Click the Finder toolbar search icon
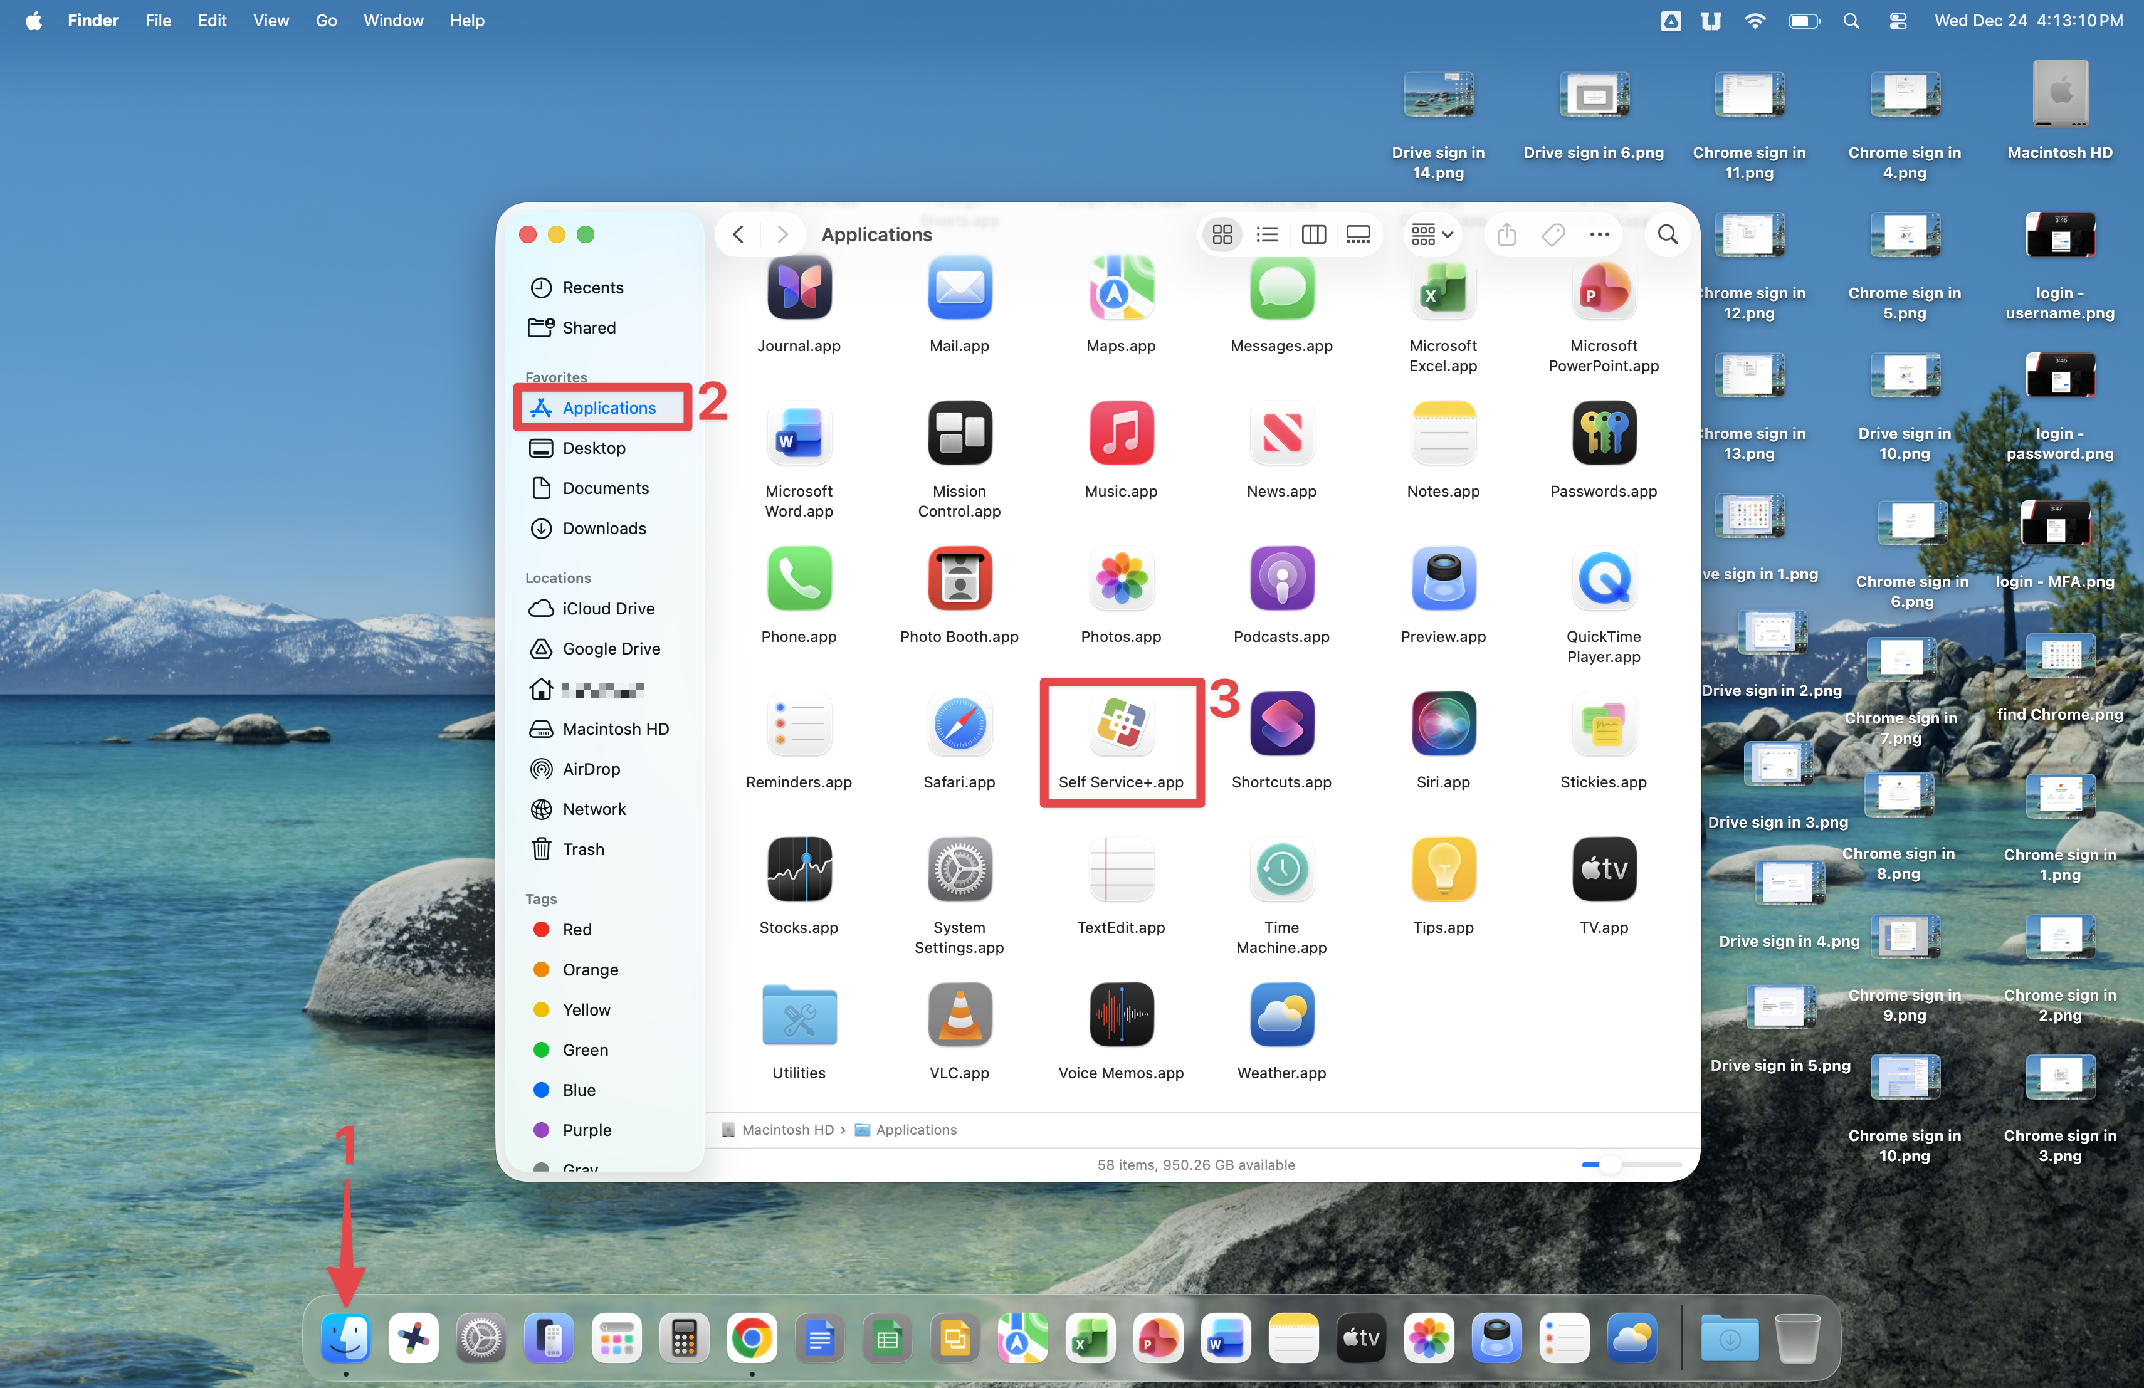Image resolution: width=2144 pixels, height=1388 pixels. [1668, 235]
